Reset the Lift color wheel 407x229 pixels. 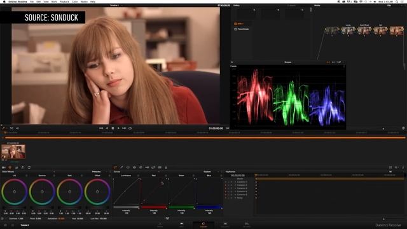pyautogui.click(x=26, y=176)
